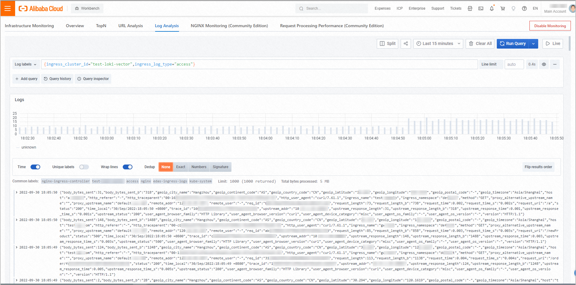Toggle query visibility eye icon
Screen dimensions: 576x285
(544, 64)
